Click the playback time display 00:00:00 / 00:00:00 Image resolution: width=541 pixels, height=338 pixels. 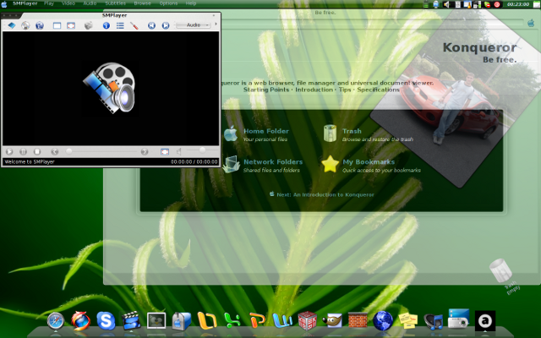tap(194, 161)
